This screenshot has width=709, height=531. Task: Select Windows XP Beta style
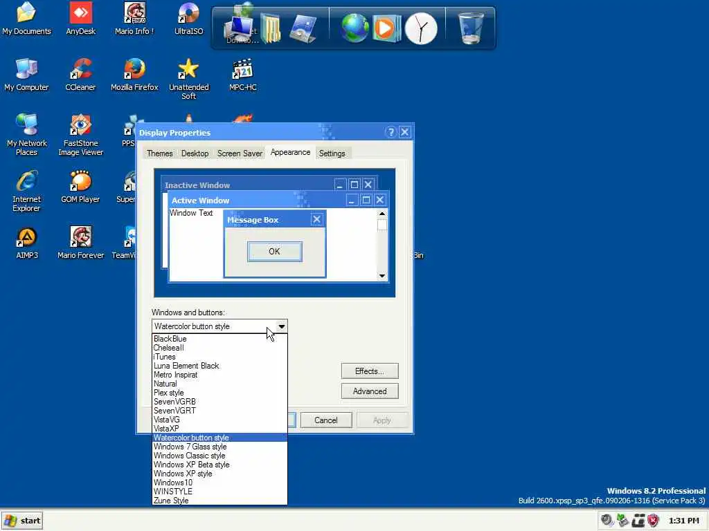[x=219, y=465]
